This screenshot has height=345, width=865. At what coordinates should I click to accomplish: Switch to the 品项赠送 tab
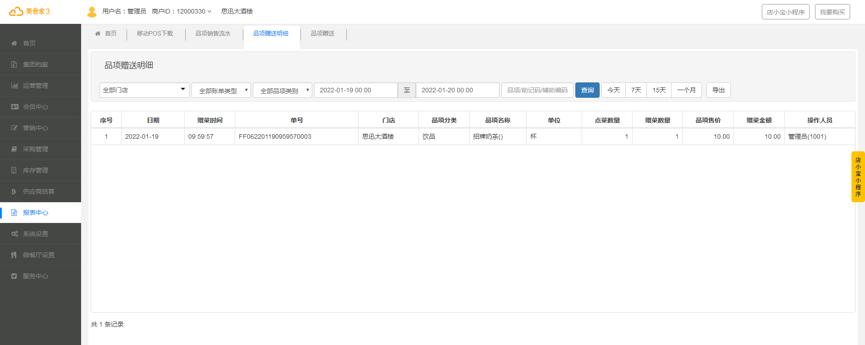pos(323,33)
